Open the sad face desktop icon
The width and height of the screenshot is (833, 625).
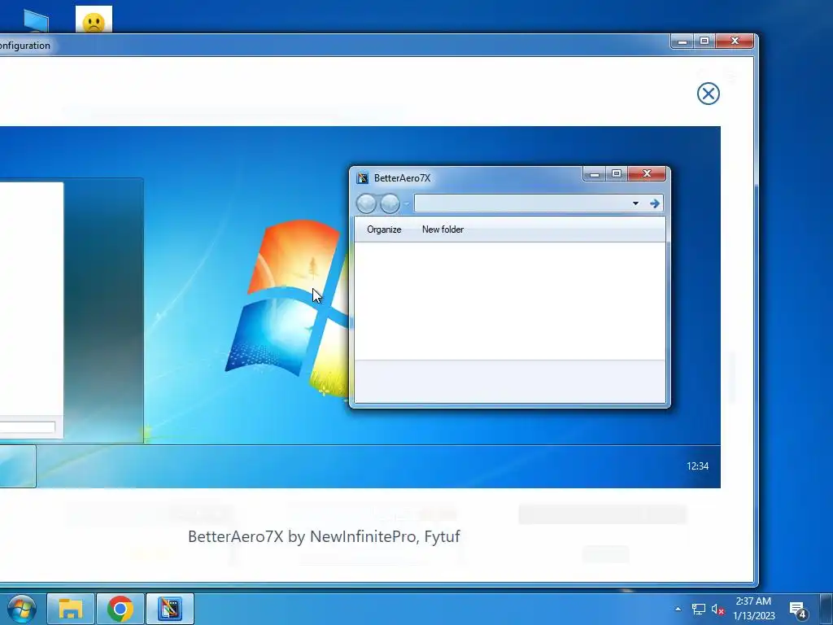tap(94, 20)
